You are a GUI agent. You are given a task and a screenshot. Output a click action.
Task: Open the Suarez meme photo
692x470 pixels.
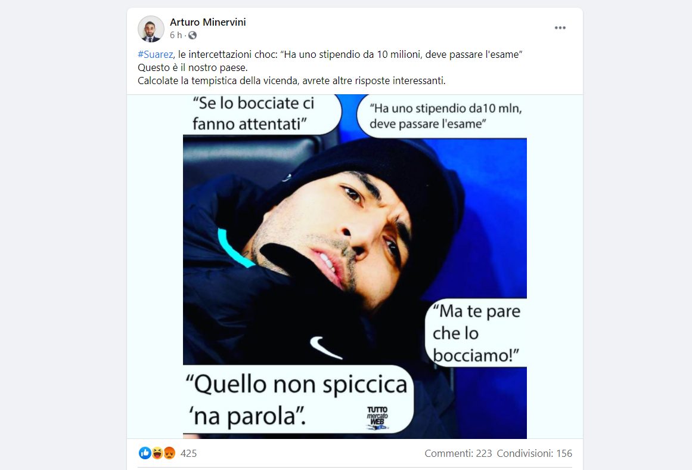coord(355,267)
